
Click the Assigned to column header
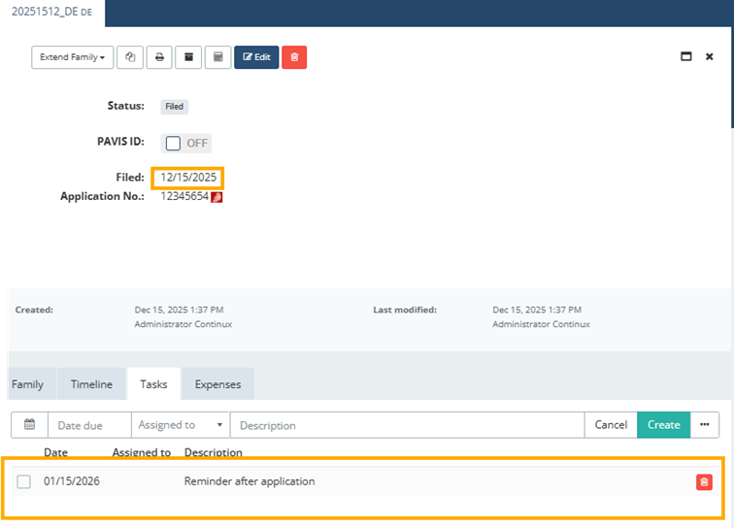[142, 452]
